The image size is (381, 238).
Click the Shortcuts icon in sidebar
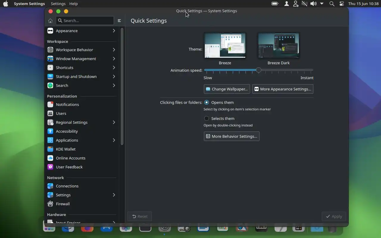tap(50, 68)
